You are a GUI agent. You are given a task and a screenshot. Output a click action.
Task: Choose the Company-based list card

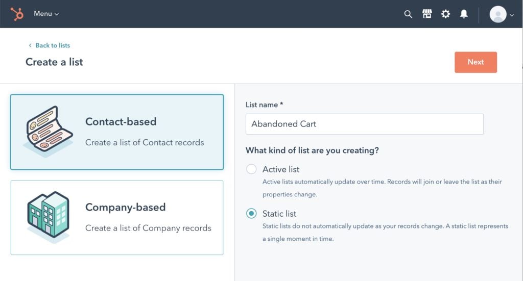coord(117,217)
